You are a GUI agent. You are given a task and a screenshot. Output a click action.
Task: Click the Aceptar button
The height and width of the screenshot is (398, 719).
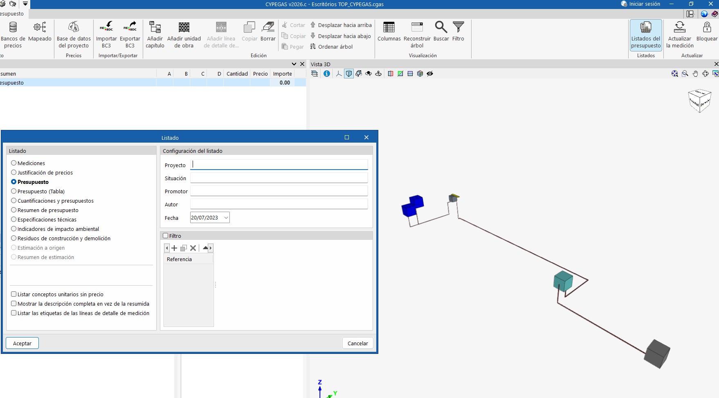(22, 343)
